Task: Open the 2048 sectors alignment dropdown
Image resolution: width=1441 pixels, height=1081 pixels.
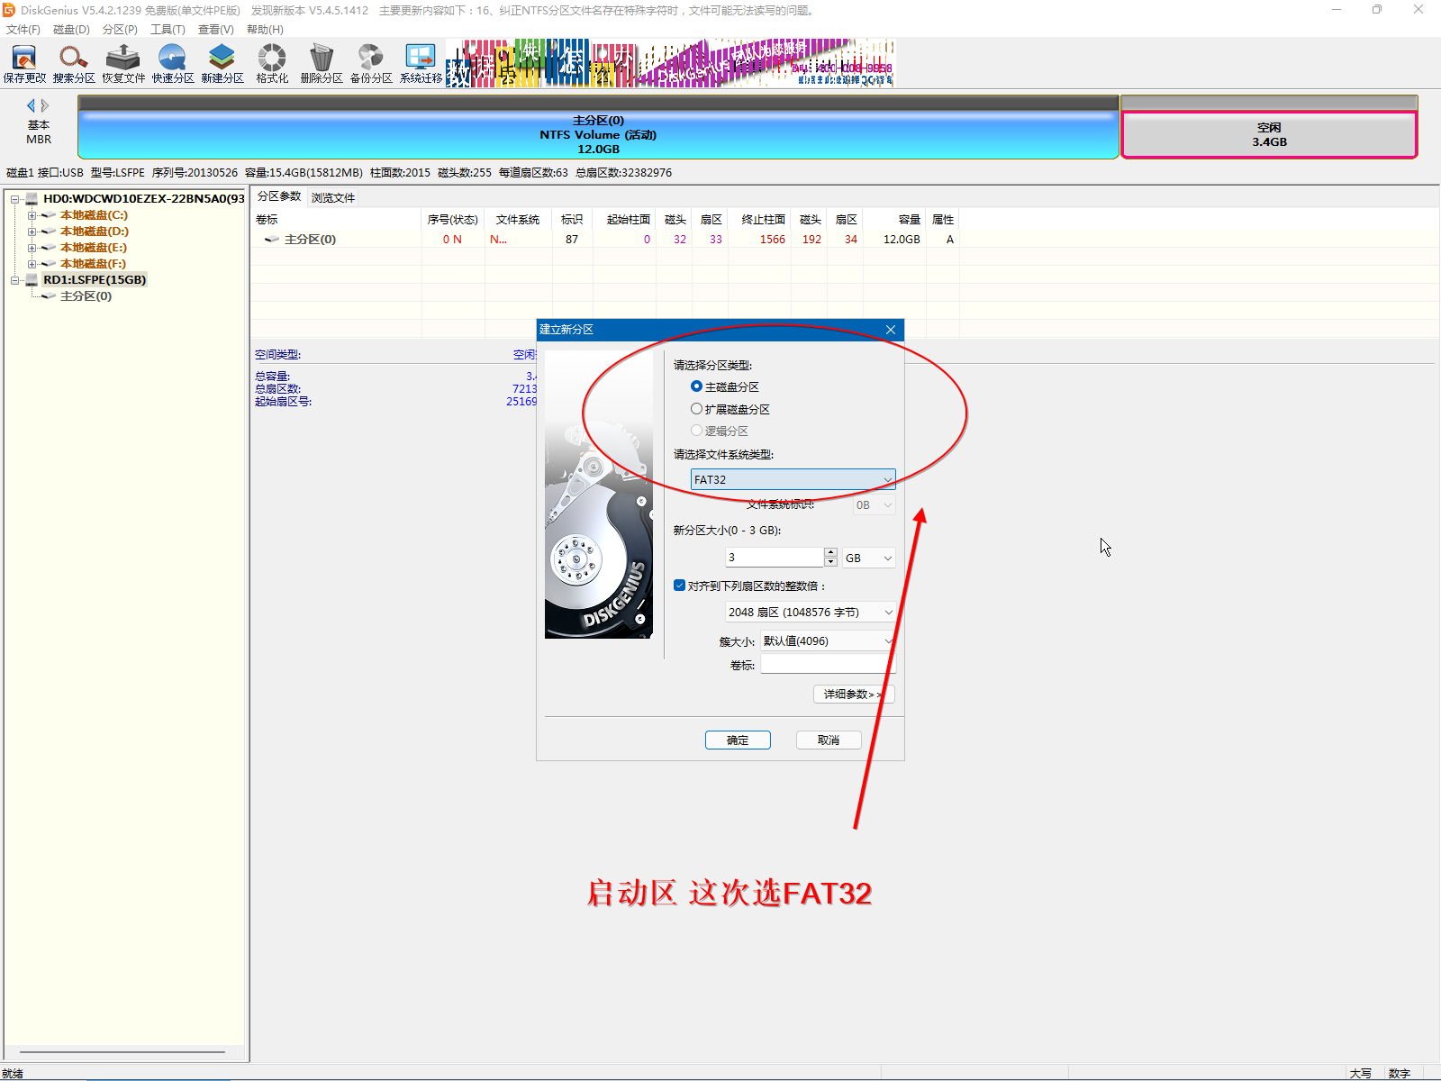Action: tap(810, 613)
